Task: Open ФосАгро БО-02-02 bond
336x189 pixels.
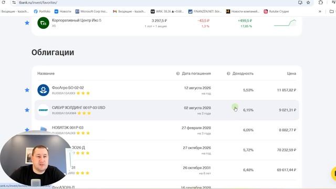Action: point(68,88)
